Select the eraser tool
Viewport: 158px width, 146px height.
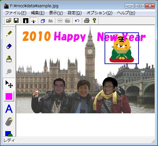pos(9,46)
